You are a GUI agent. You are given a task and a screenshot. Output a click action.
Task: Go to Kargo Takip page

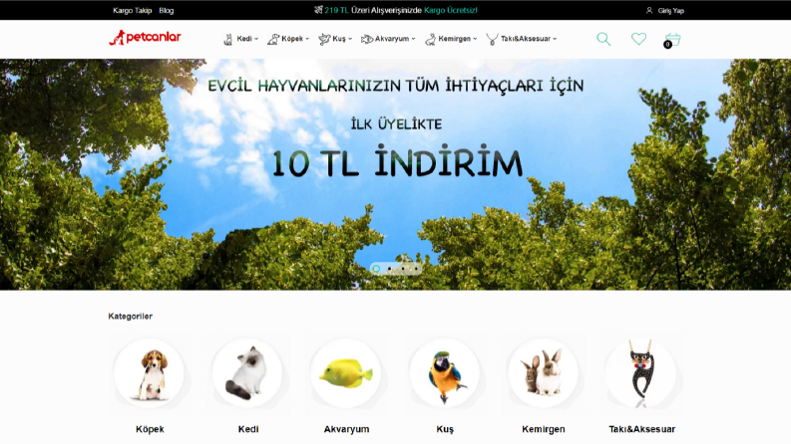(x=133, y=11)
